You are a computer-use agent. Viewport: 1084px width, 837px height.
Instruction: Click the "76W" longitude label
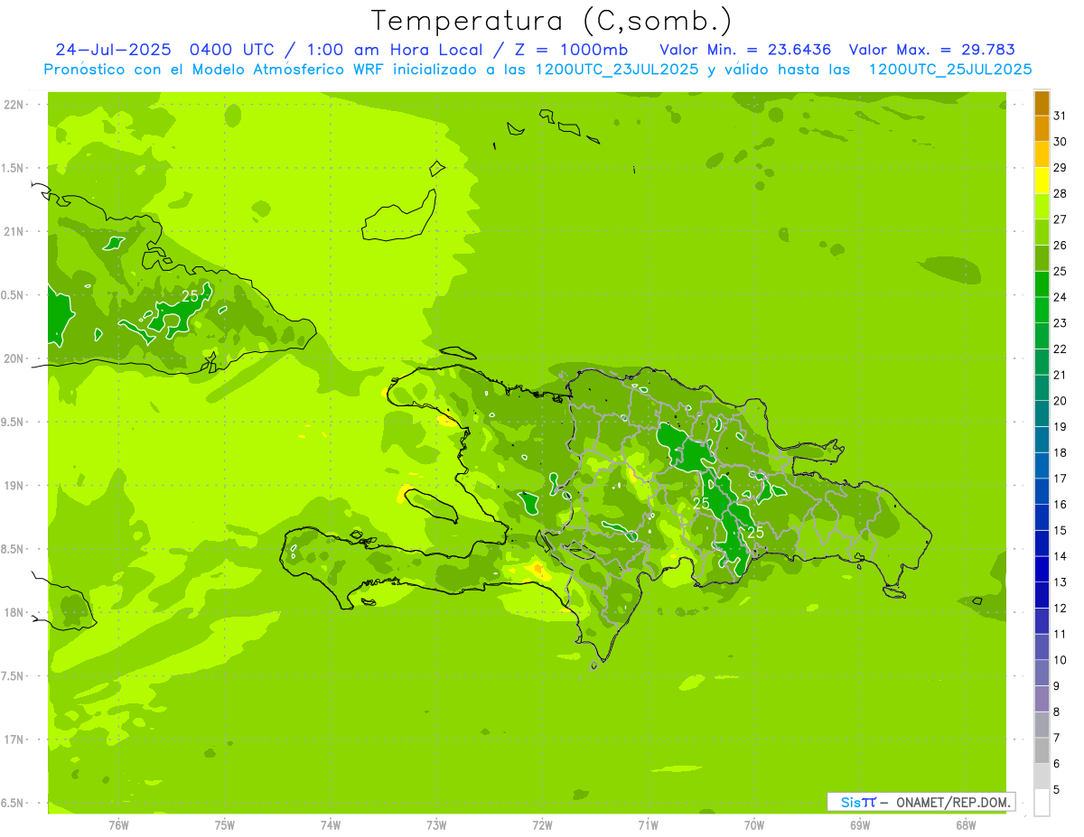click(118, 825)
